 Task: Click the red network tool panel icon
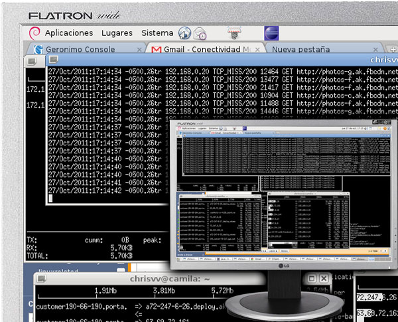coord(233,33)
